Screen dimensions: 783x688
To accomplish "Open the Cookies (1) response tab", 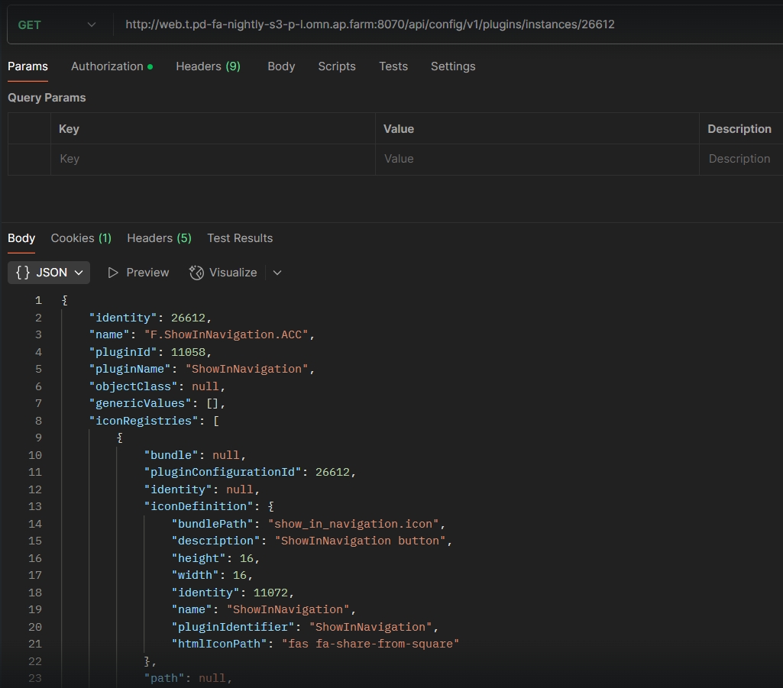I will [81, 238].
